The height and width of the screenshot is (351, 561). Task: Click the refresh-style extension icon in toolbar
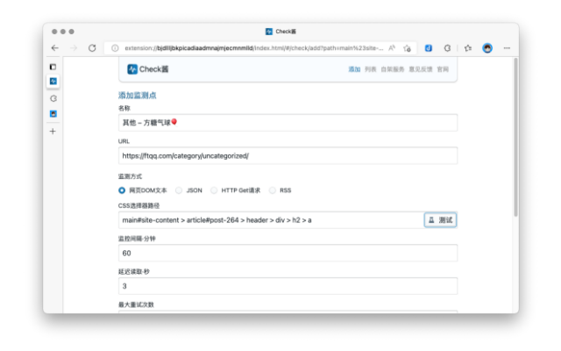447,48
